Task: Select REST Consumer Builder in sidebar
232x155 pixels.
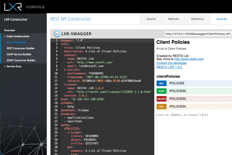Action: (x=21, y=48)
